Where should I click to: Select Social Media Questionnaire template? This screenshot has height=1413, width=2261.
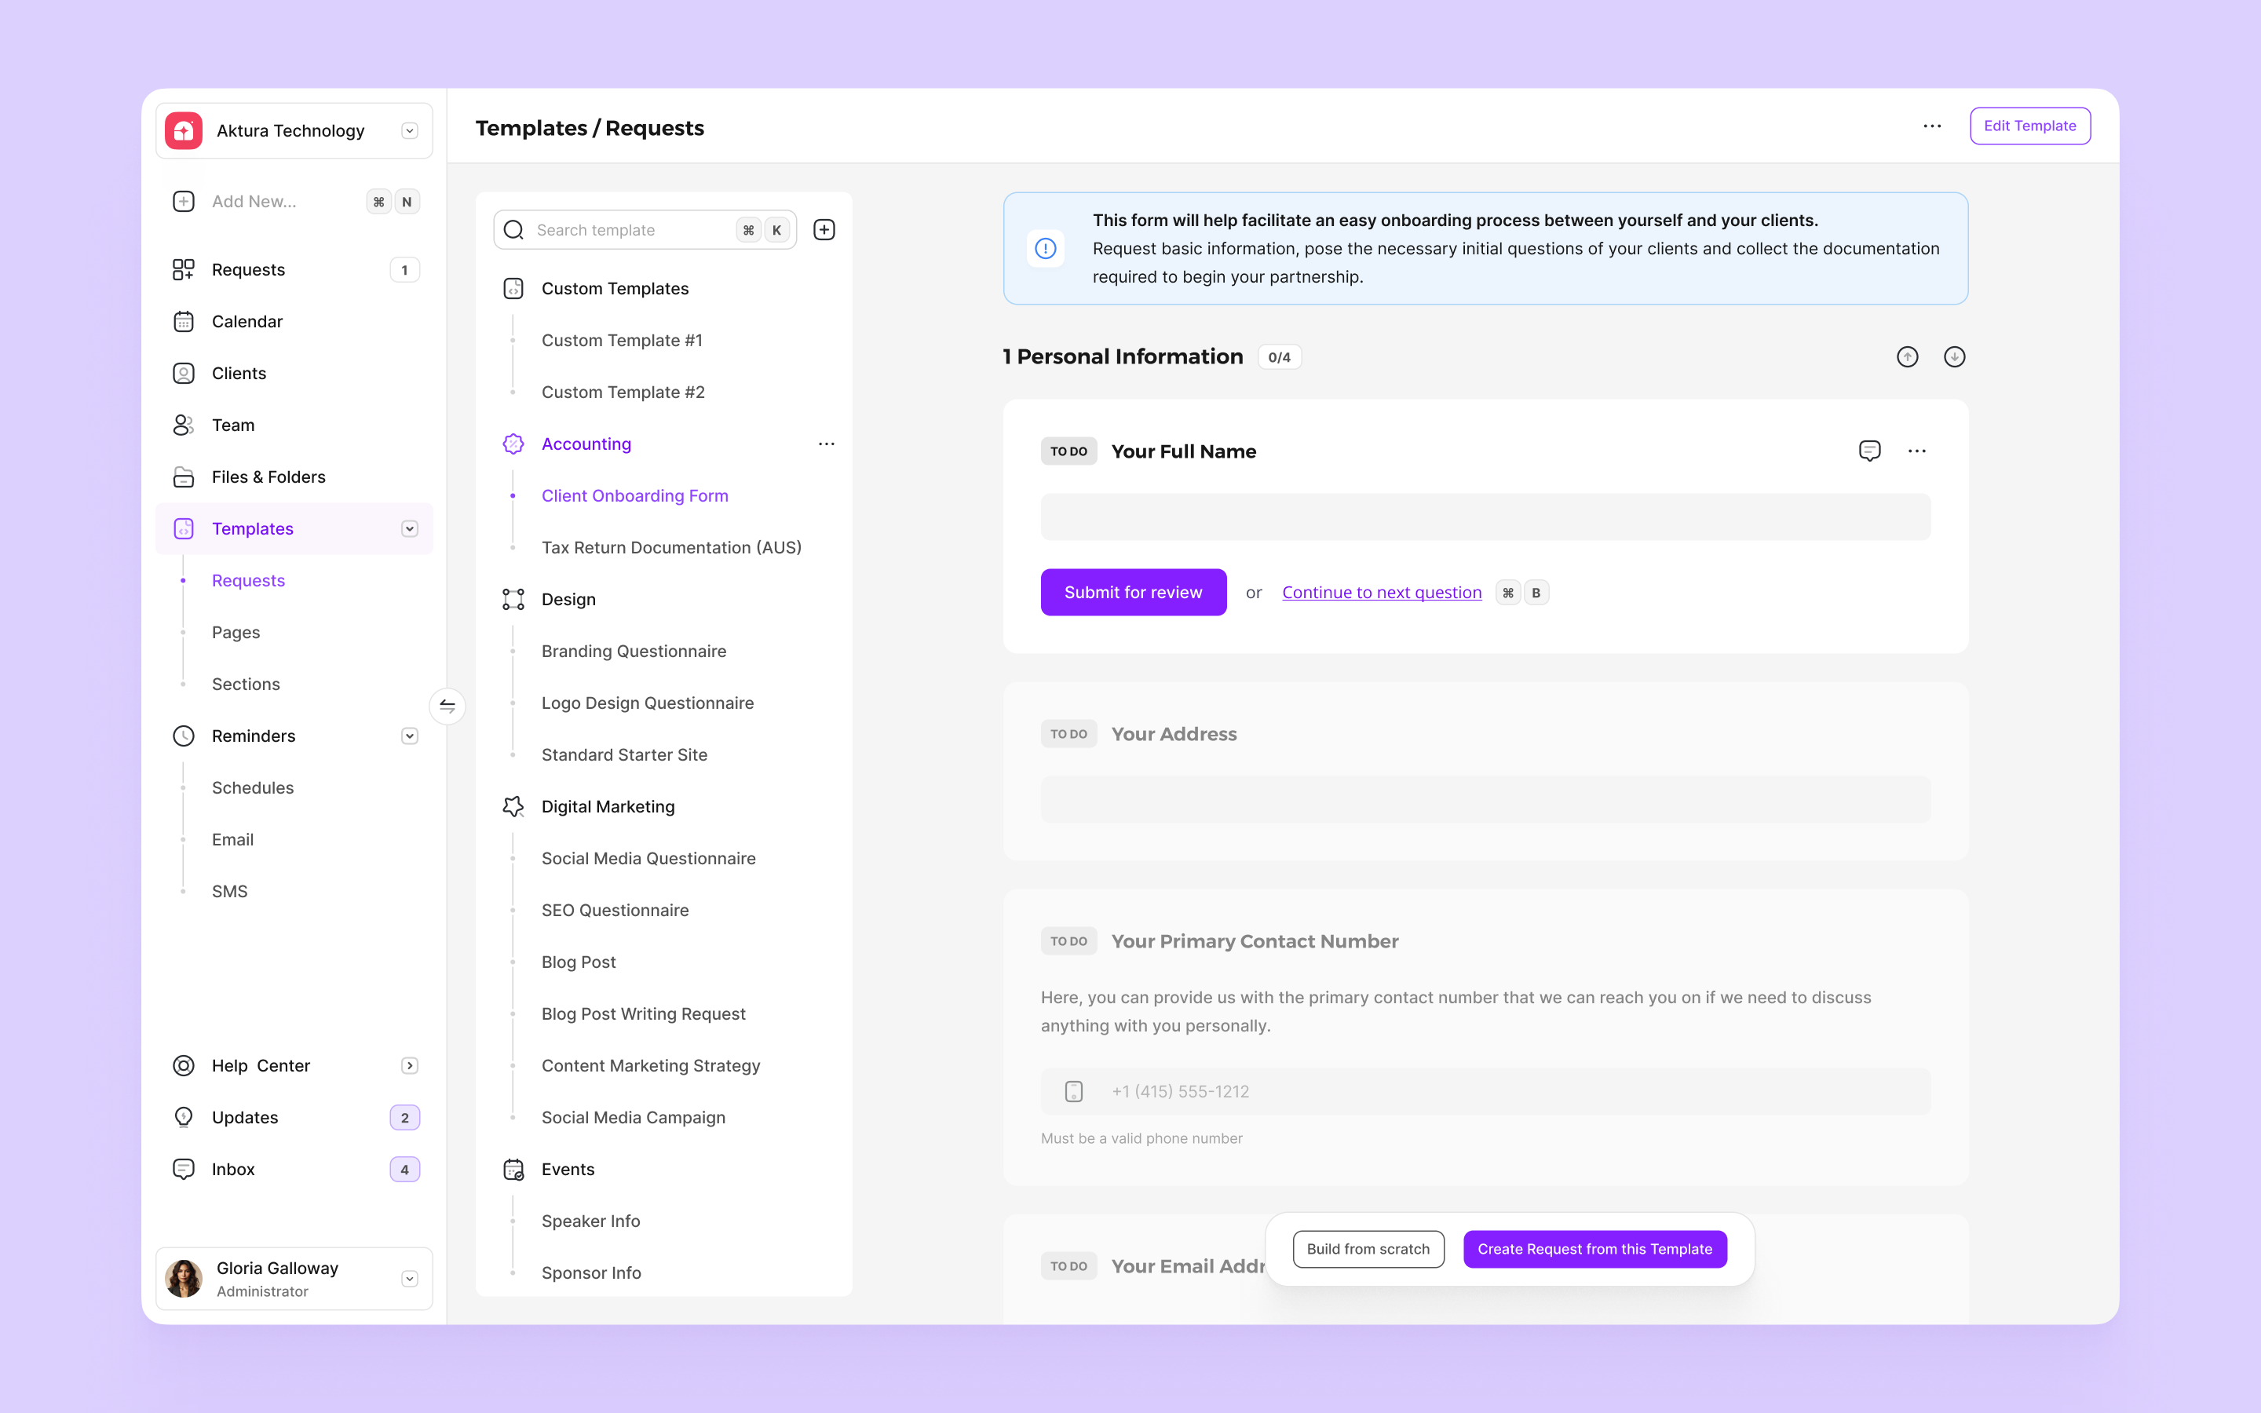pyautogui.click(x=648, y=859)
